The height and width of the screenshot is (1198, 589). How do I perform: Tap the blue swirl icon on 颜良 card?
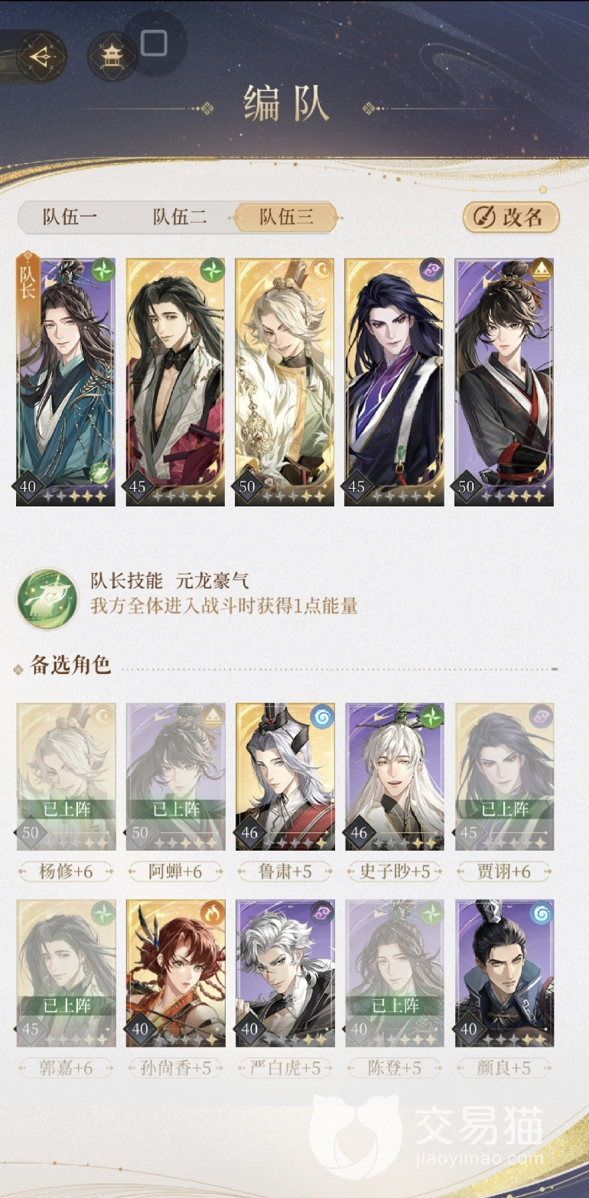click(540, 913)
